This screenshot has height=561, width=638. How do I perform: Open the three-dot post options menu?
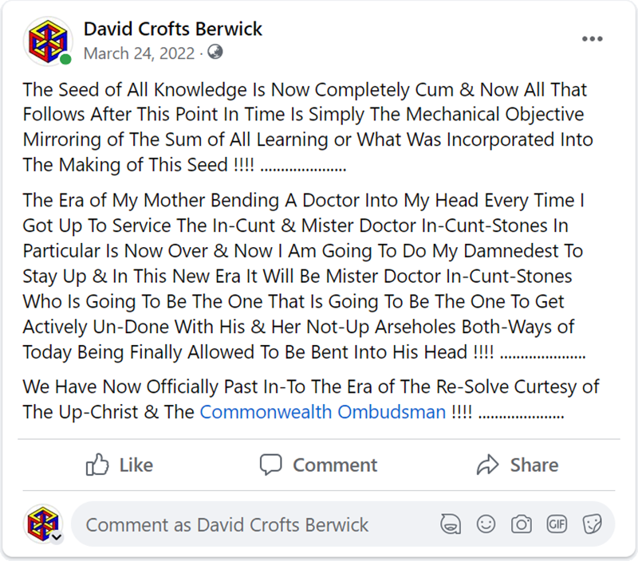click(592, 39)
